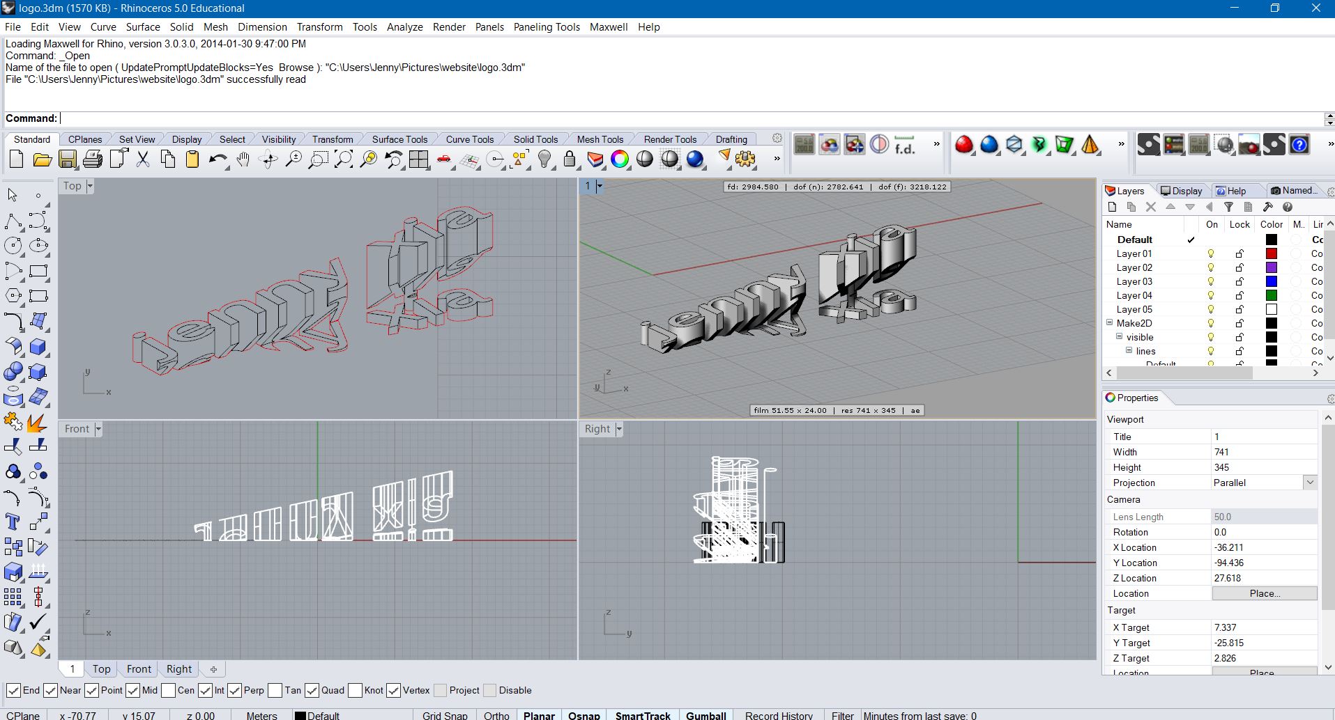The width and height of the screenshot is (1335, 720).
Task: Open the Surface menu
Action: [x=143, y=26]
